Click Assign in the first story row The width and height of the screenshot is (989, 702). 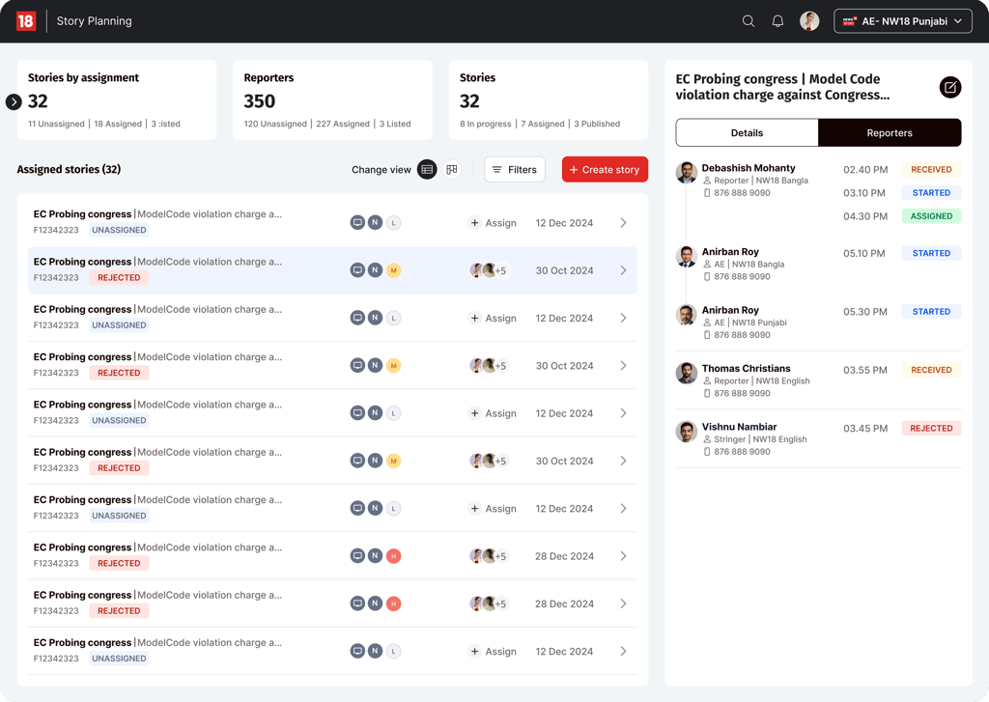pos(494,223)
